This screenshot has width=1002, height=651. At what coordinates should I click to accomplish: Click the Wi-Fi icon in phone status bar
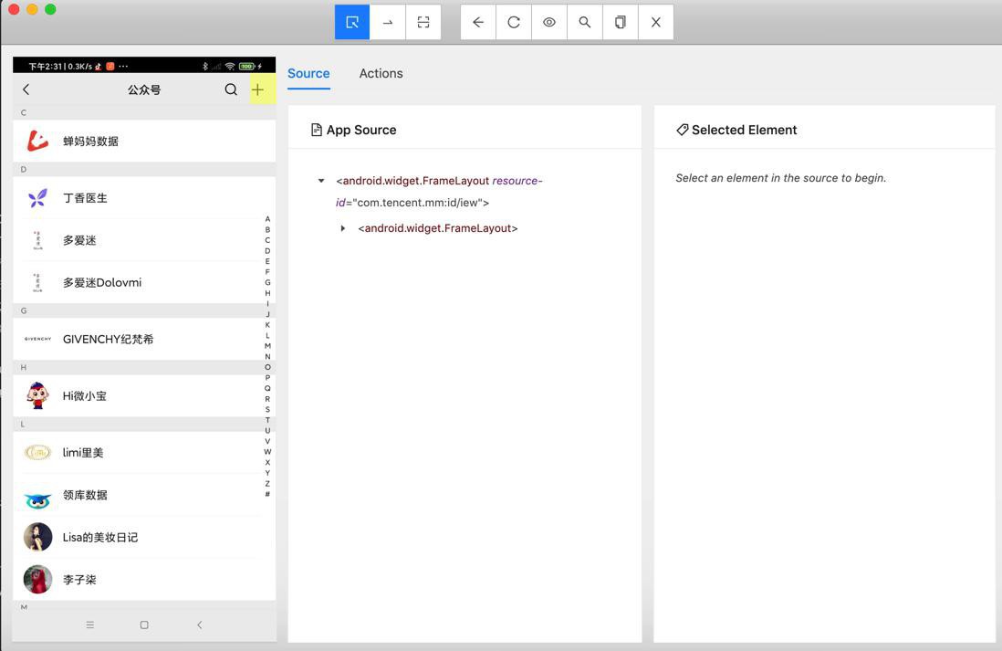[230, 66]
